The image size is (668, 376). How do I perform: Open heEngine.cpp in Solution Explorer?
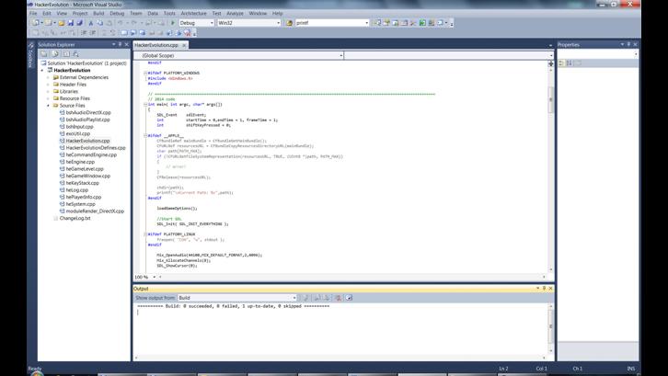80,162
